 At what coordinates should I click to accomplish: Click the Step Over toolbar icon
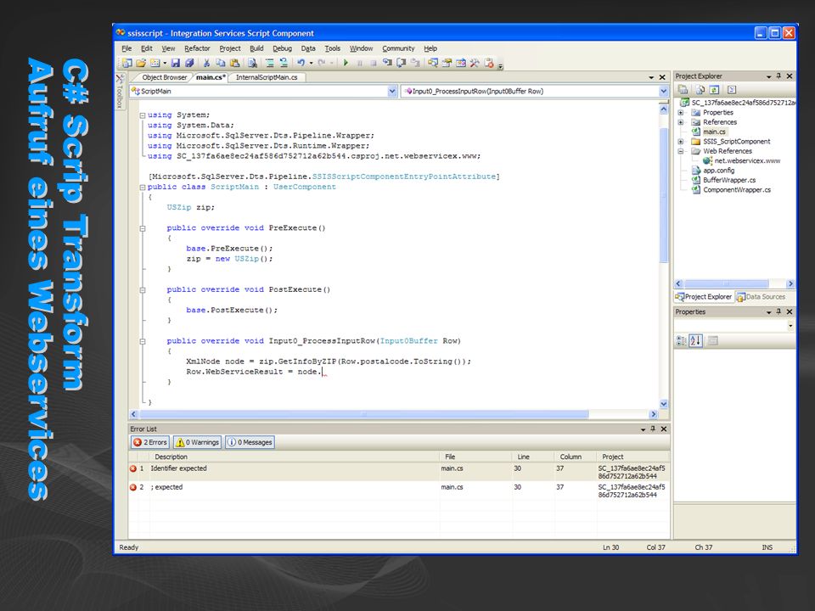pyautogui.click(x=401, y=63)
